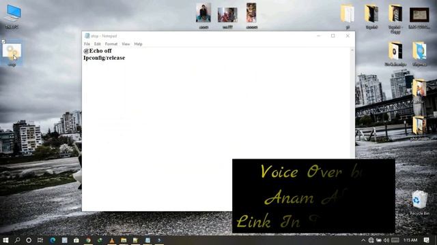The width and height of the screenshot is (437, 245).
Task: Open taskbar Search magnifier
Action: (17, 240)
